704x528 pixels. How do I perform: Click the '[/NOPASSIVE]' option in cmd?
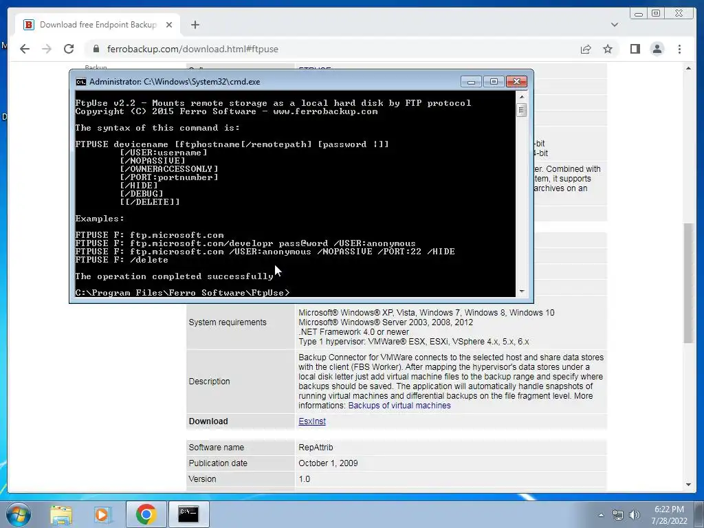[153, 161]
